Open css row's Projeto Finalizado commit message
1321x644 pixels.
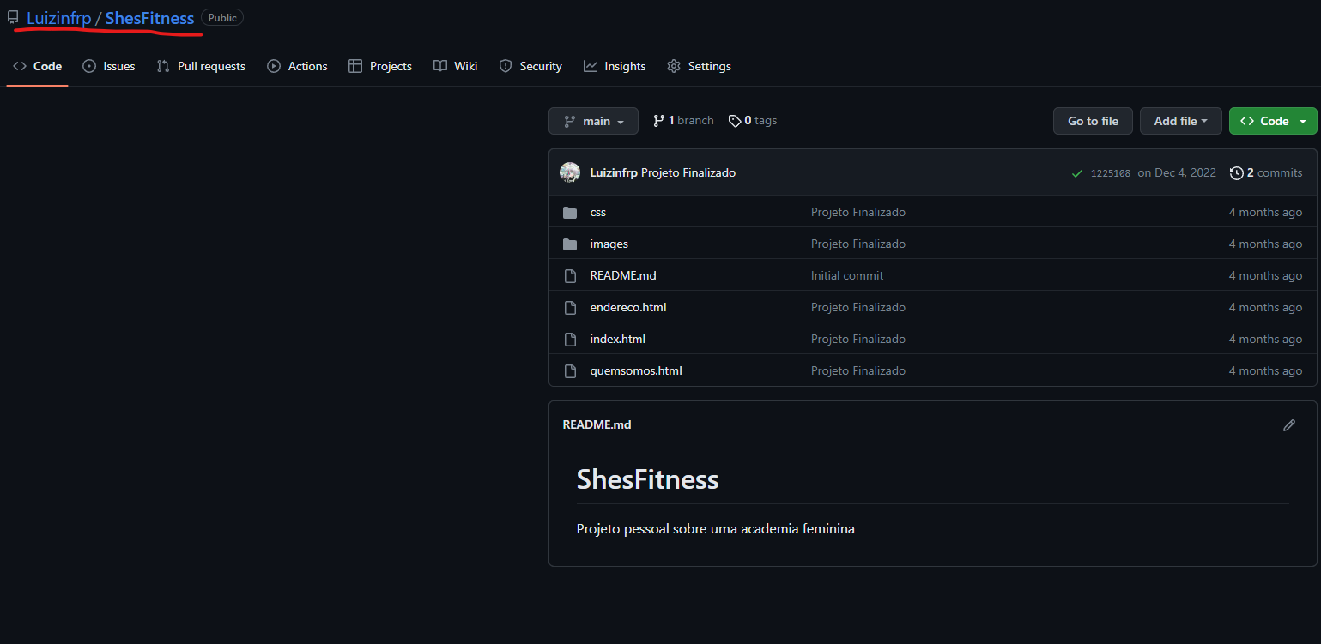(x=858, y=212)
